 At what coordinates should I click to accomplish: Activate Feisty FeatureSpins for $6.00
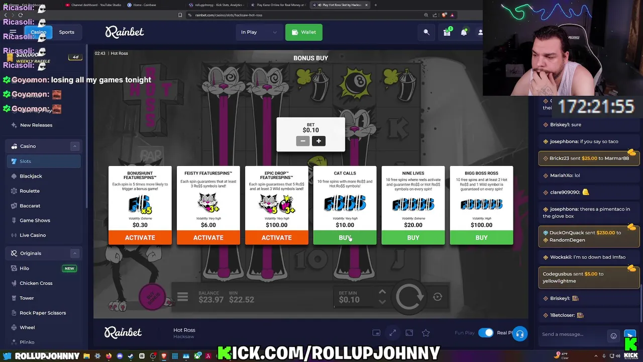pyautogui.click(x=208, y=237)
